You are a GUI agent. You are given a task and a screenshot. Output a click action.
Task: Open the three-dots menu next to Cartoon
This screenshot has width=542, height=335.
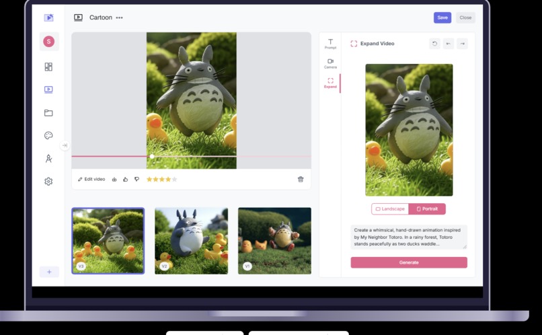[x=119, y=17]
